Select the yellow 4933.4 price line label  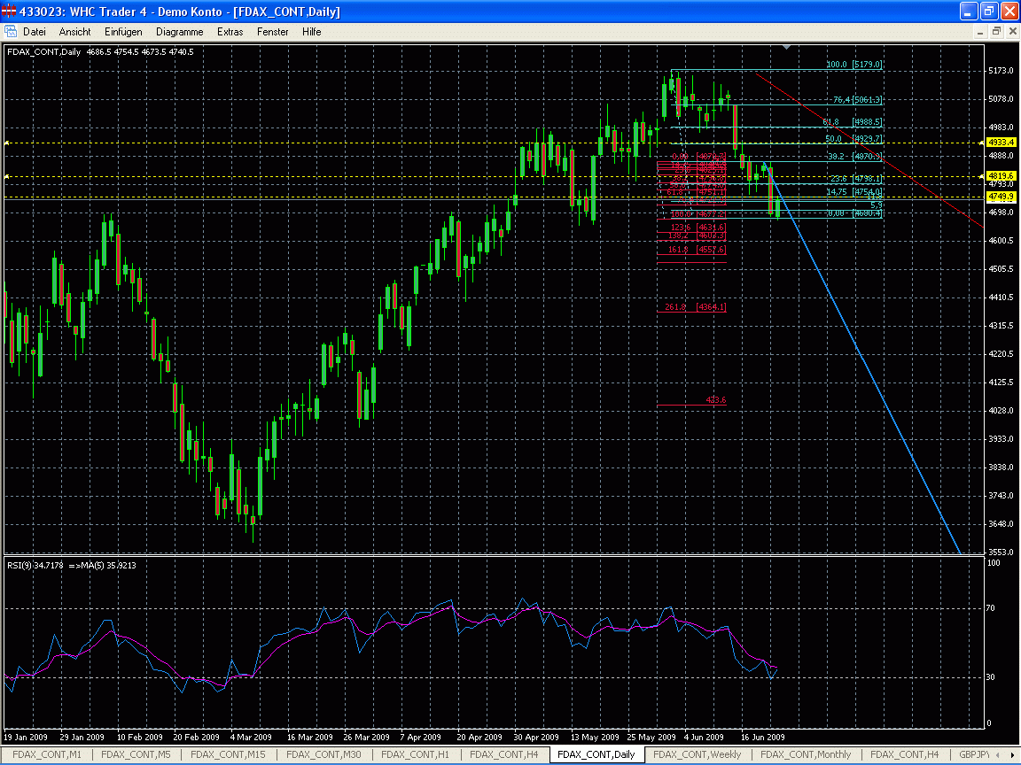pyautogui.click(x=1001, y=142)
